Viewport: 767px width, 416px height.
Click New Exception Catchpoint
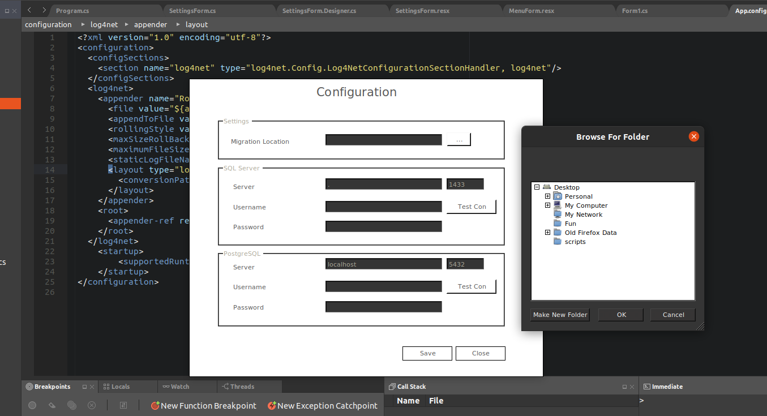point(322,405)
